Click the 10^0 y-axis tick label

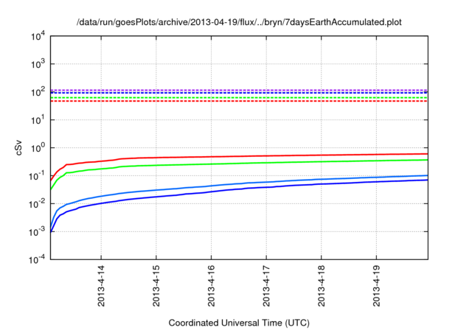38,148
